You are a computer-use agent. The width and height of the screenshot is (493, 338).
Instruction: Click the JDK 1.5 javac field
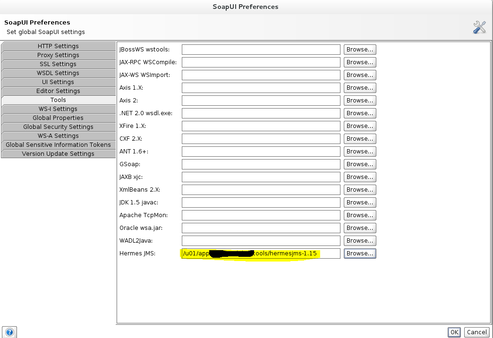(x=261, y=202)
